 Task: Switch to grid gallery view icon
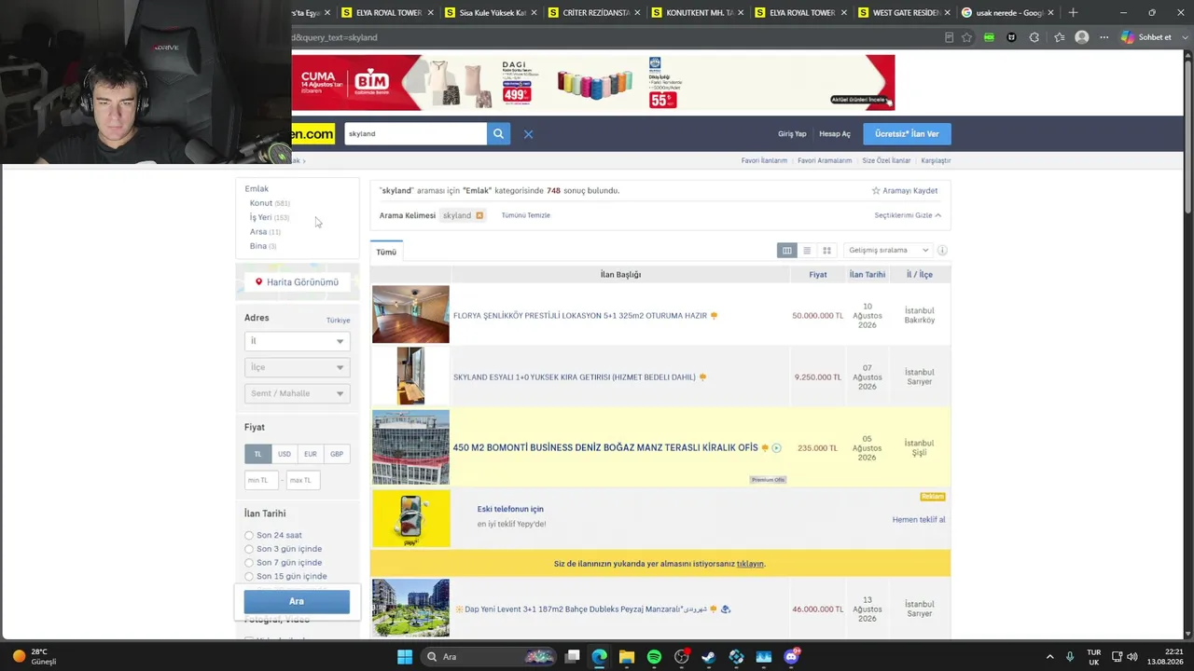coord(826,250)
